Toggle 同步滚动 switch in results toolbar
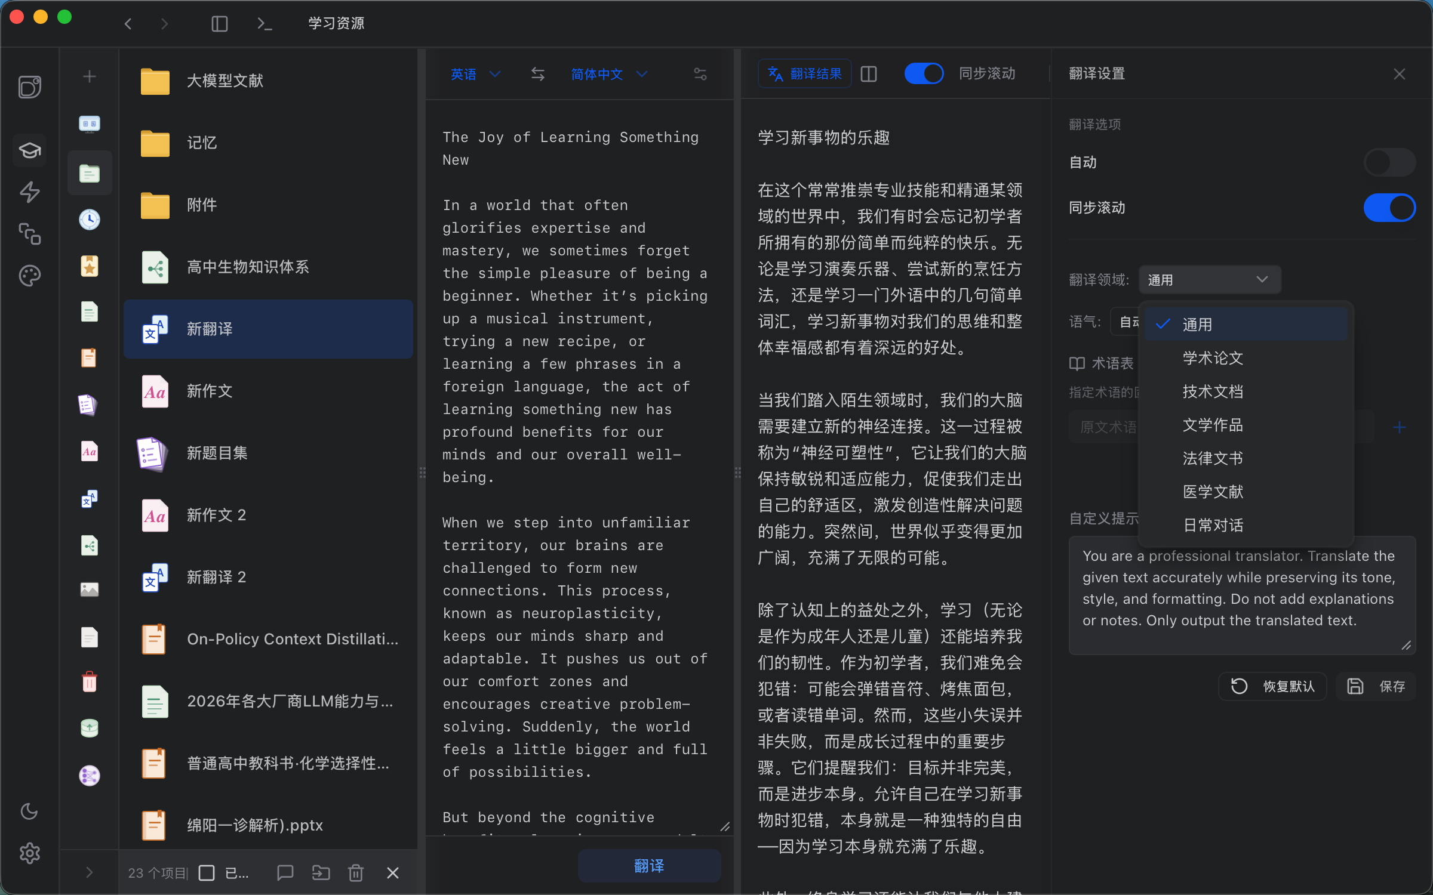 tap(924, 73)
